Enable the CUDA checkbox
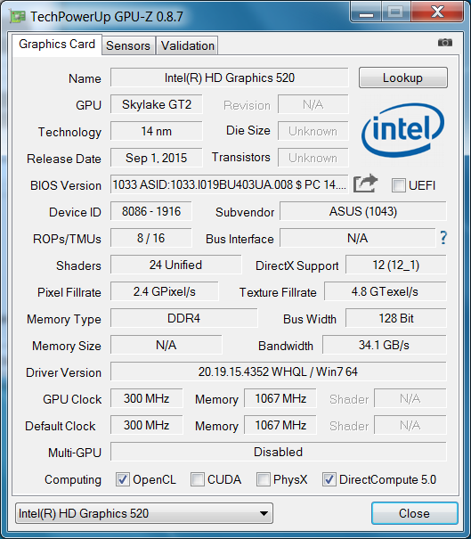 198,479
